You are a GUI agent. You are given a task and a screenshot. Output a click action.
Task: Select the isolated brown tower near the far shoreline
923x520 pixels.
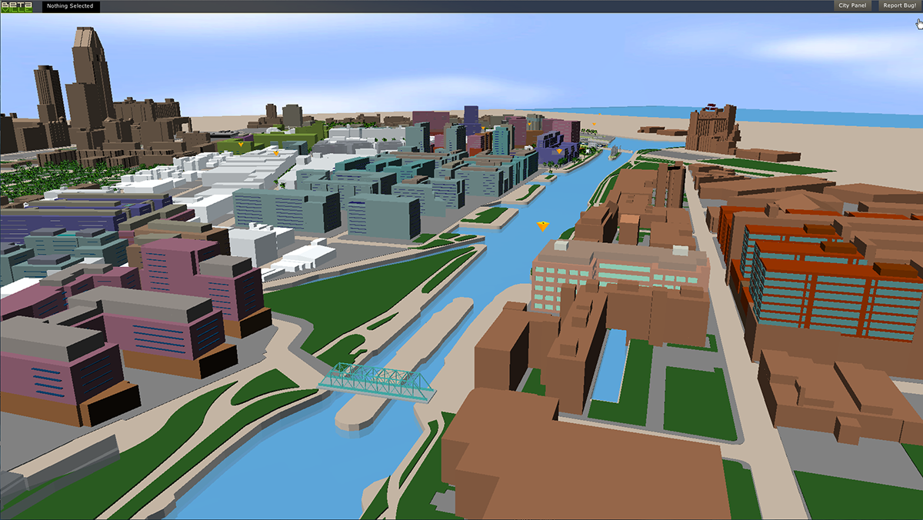coord(711,128)
